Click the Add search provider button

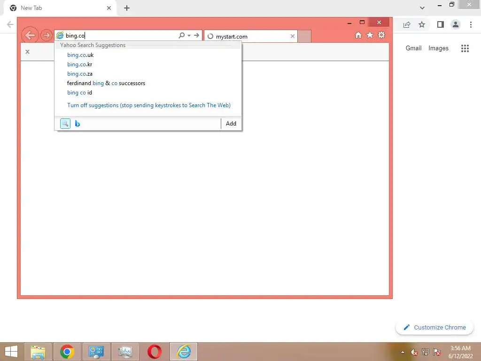pos(231,124)
